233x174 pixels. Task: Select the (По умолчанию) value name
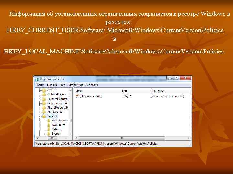[x=91, y=96]
